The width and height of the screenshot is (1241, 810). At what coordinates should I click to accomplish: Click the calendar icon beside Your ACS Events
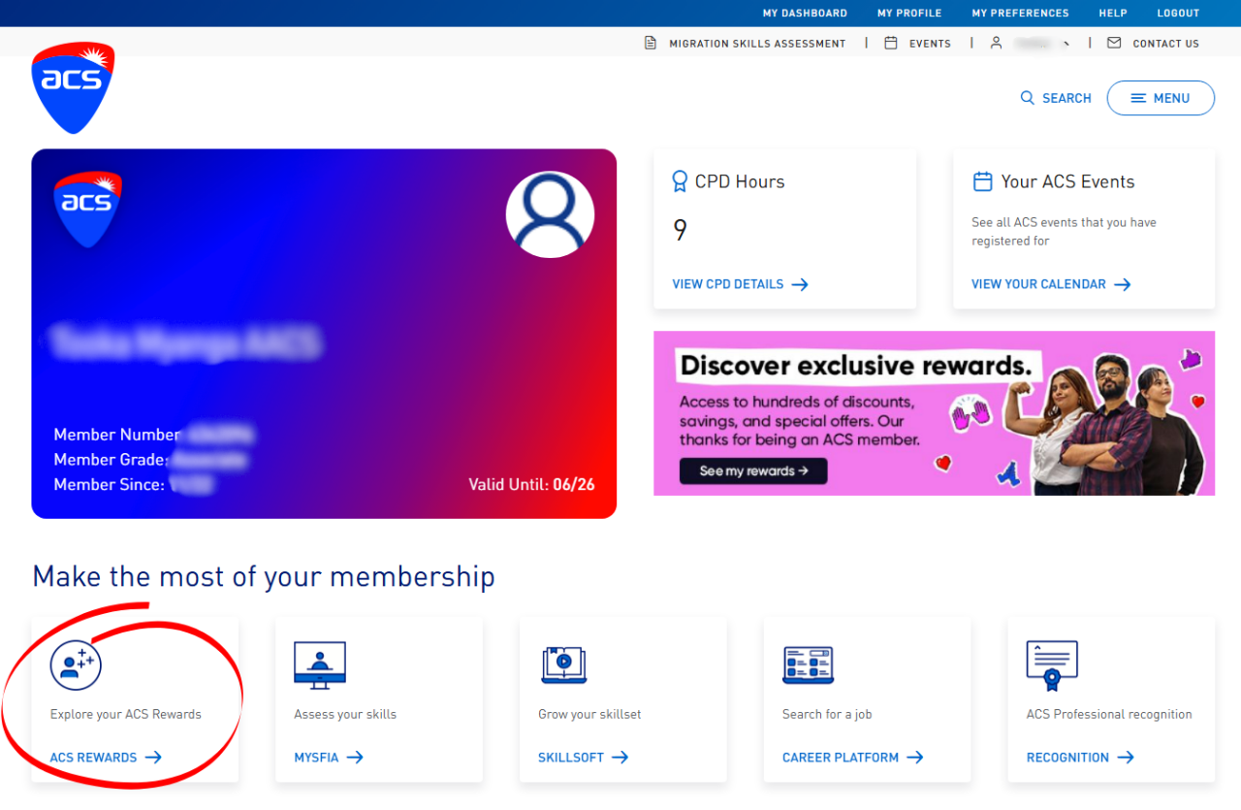click(x=982, y=181)
